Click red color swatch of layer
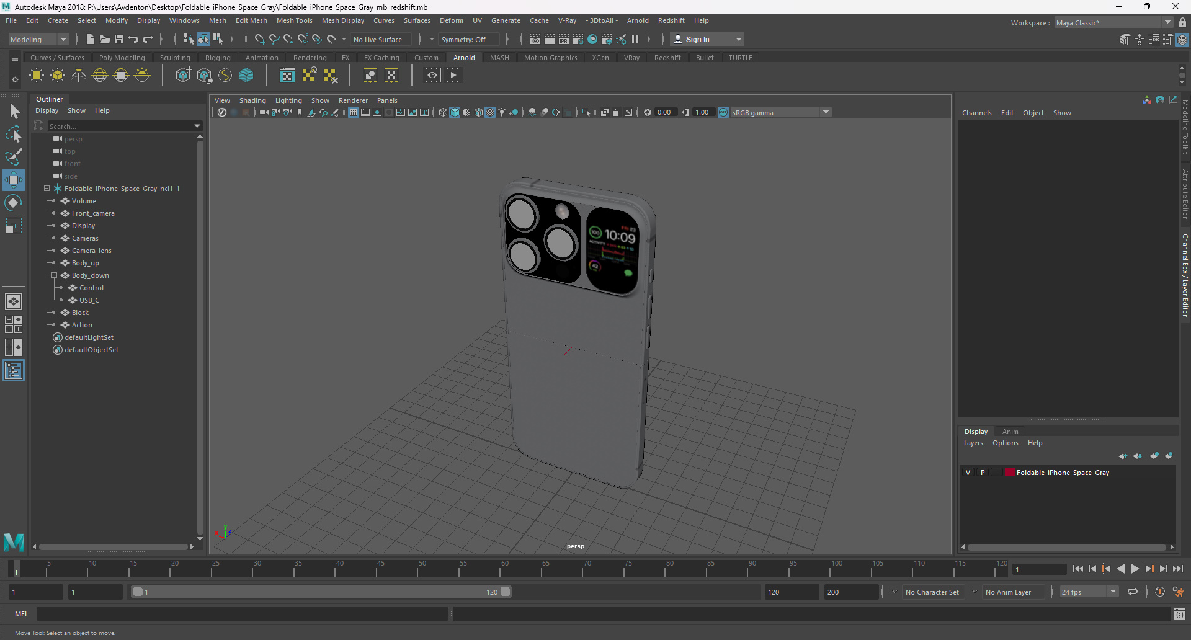The width and height of the screenshot is (1191, 640). point(1009,473)
